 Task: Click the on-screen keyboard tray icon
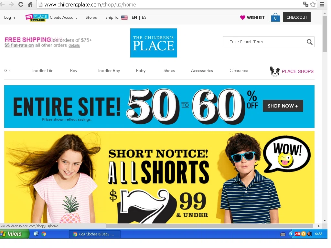283,234
